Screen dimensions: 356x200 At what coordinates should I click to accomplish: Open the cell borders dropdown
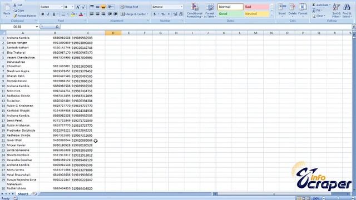click(x=67, y=14)
